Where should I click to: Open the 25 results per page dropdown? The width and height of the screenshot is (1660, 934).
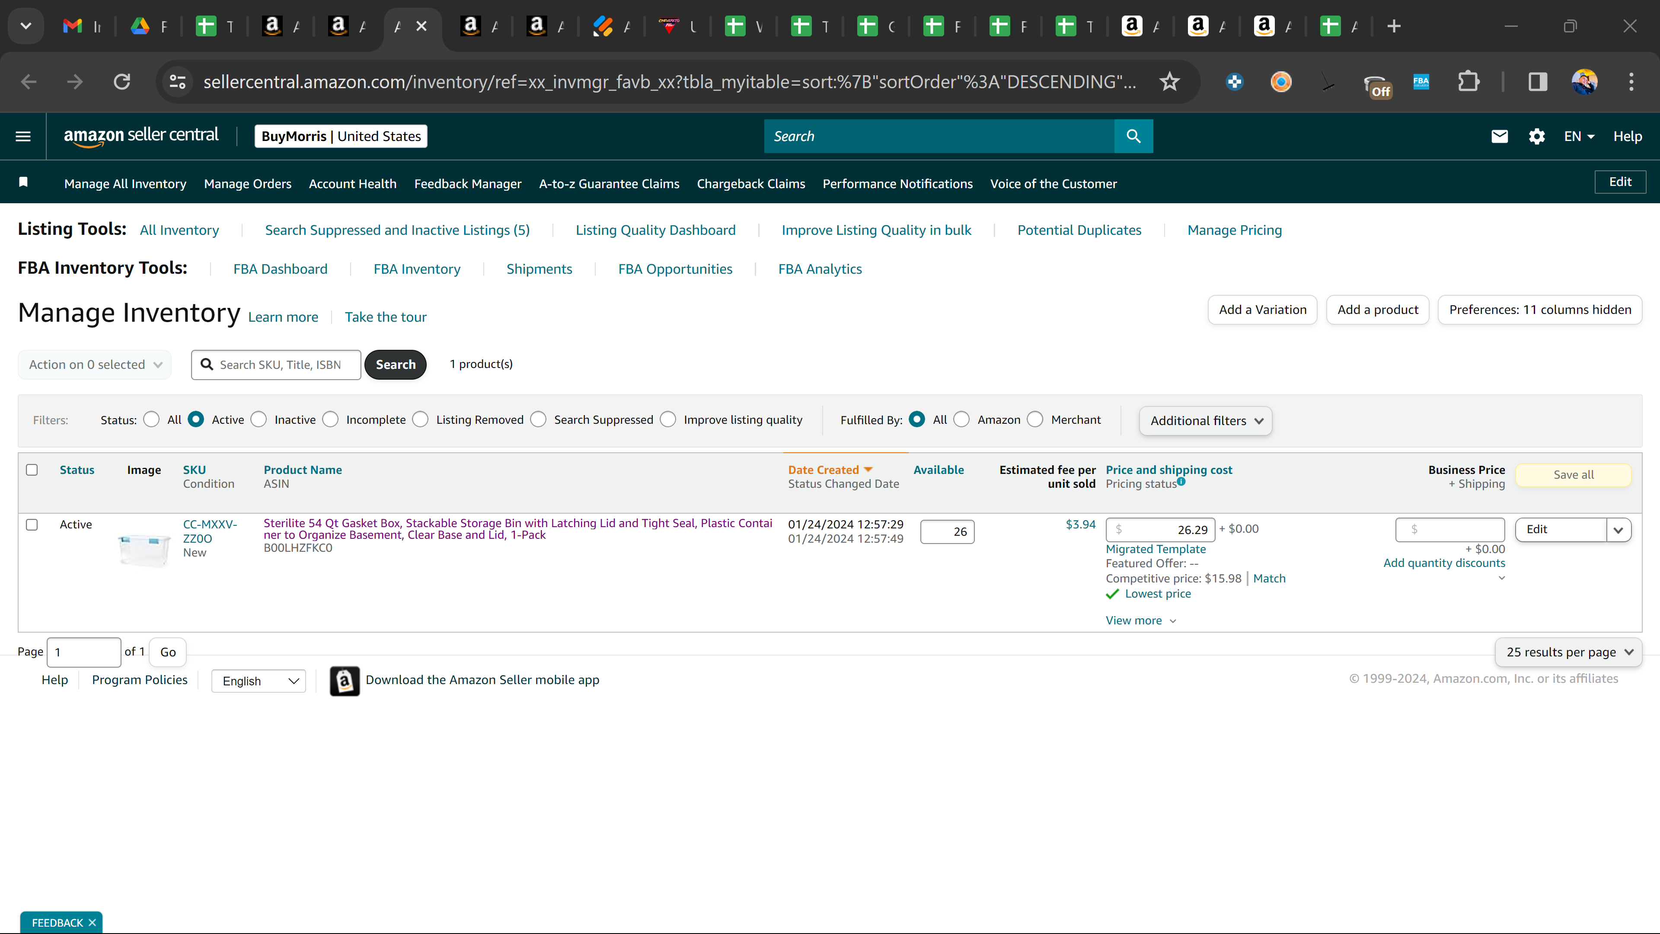(x=1568, y=653)
